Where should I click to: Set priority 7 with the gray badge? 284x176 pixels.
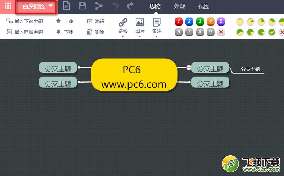(189, 32)
